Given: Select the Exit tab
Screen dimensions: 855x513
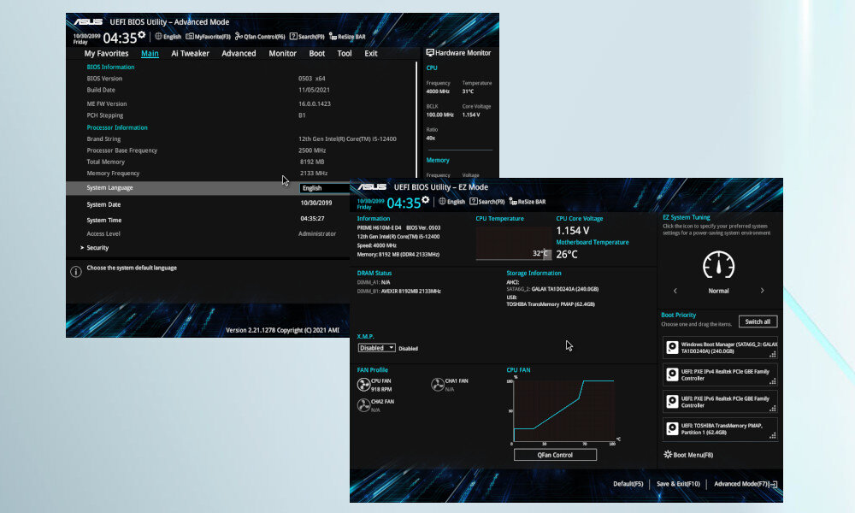Looking at the screenshot, I should [371, 53].
